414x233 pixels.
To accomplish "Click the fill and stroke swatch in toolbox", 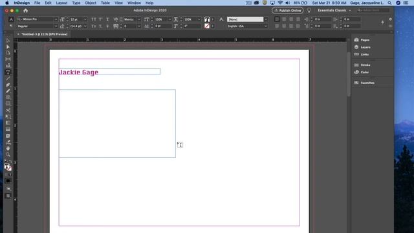I will pos(8,167).
